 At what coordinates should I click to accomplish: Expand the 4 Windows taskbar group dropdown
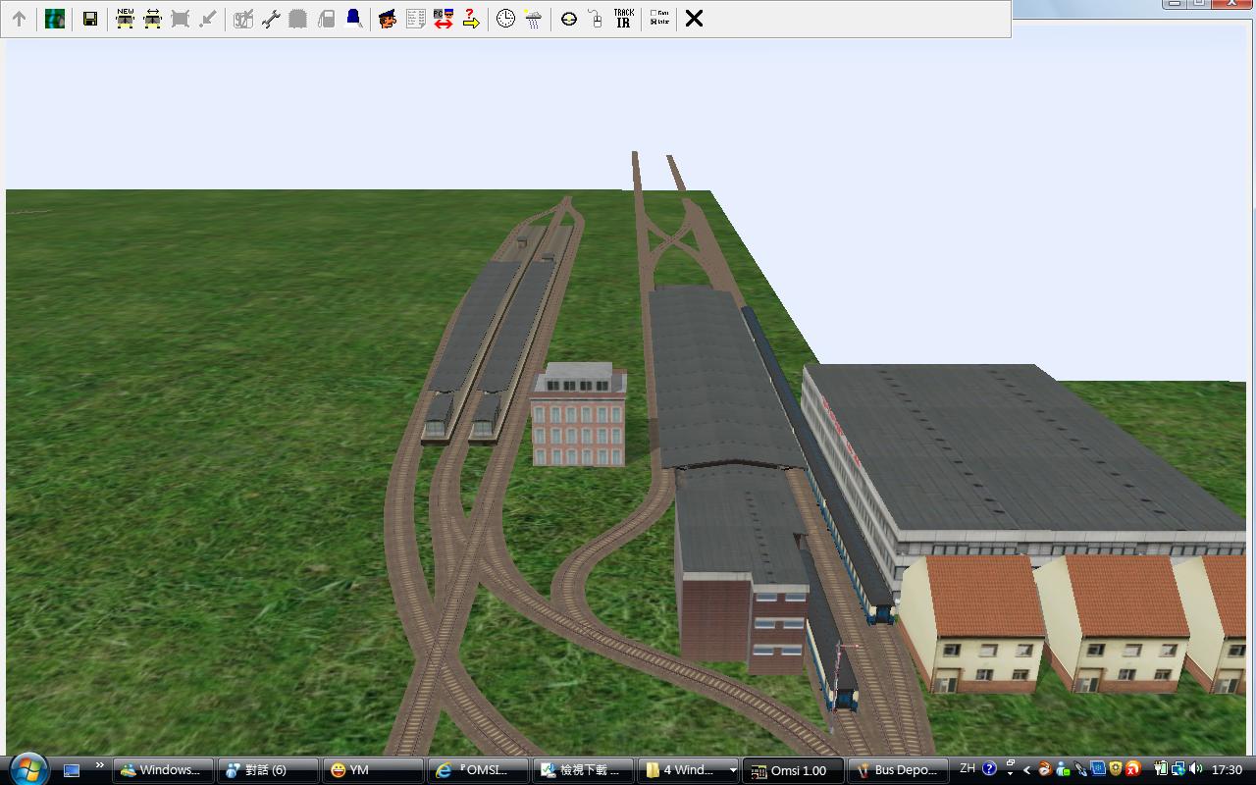pos(732,770)
